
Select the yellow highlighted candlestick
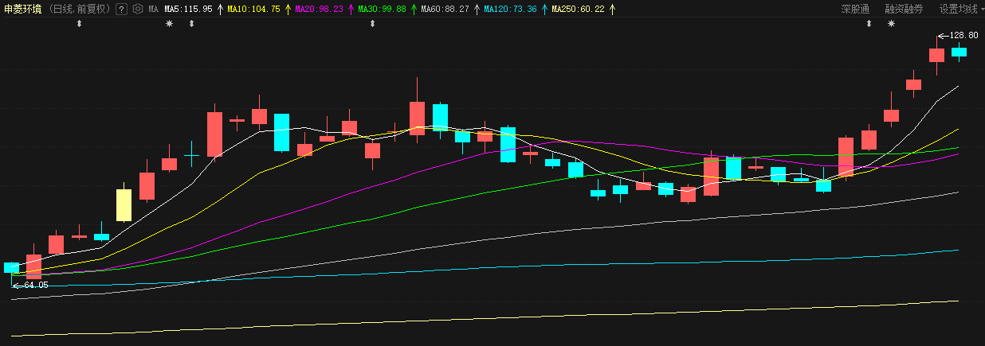pyautogui.click(x=124, y=204)
